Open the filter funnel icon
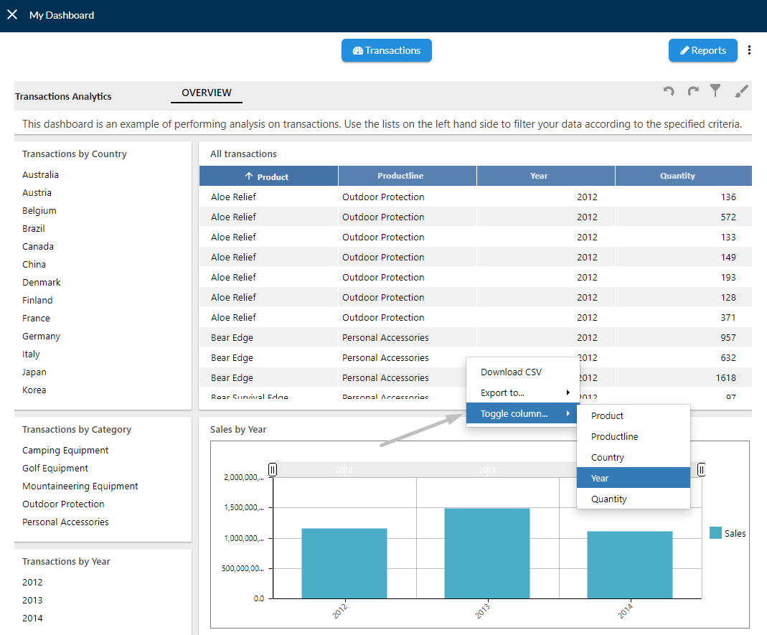The height and width of the screenshot is (635, 767). click(715, 90)
